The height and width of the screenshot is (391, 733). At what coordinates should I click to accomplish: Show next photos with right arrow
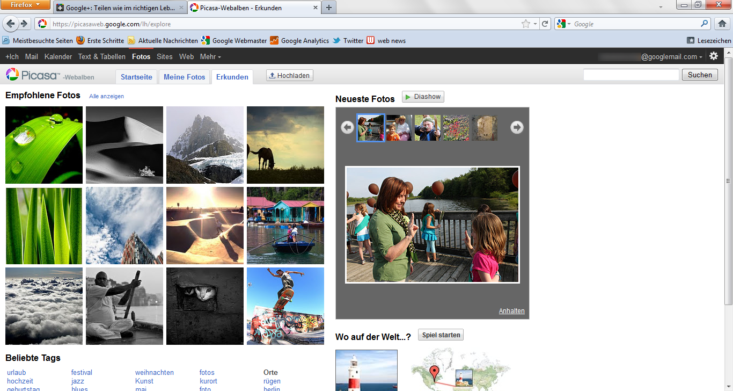517,127
